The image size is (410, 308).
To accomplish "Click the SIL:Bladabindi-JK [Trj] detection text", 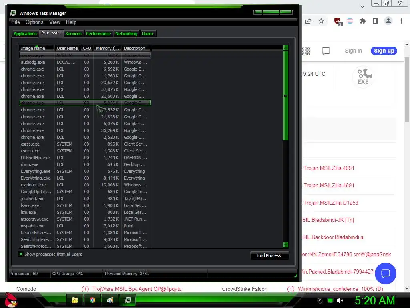I will 328,220.
